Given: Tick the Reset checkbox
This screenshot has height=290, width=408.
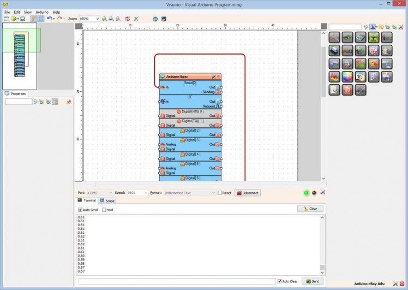Looking at the screenshot, I should 220,193.
